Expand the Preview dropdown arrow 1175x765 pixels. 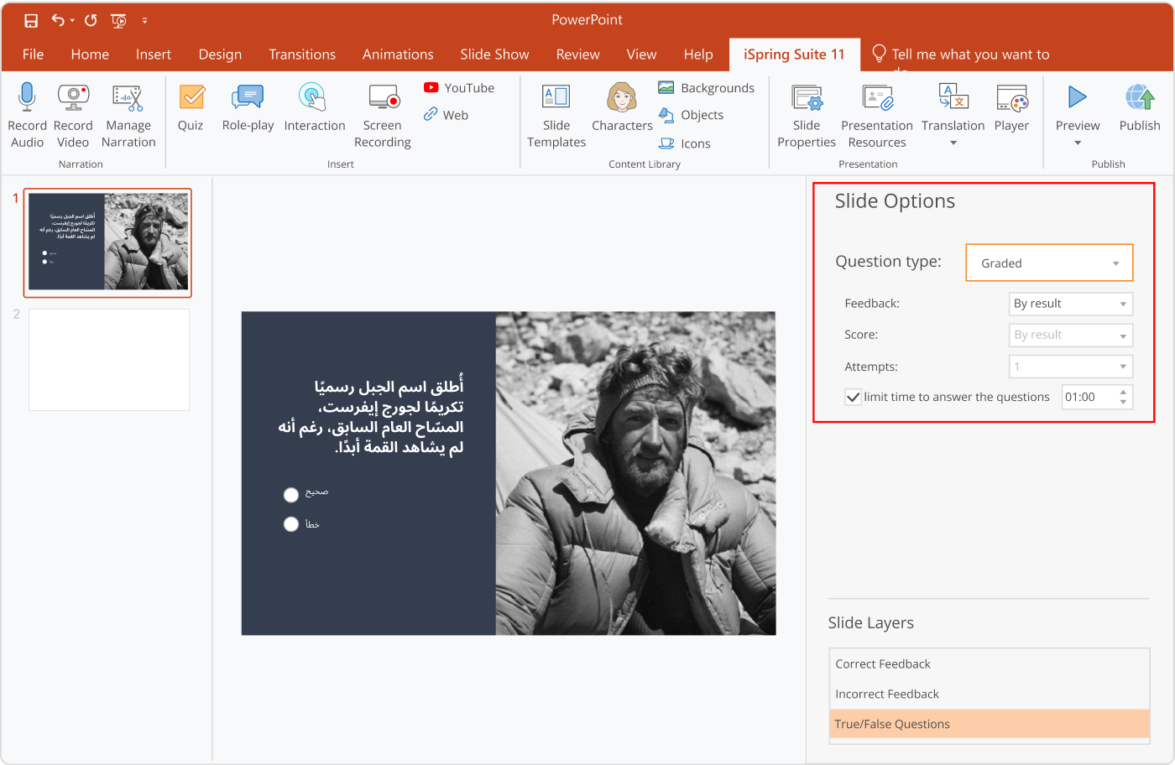(x=1078, y=143)
